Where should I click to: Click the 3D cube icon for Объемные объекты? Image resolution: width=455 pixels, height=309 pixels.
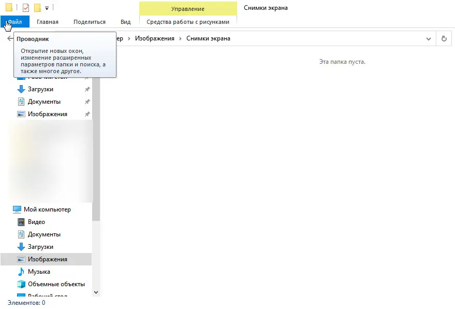[x=21, y=284]
